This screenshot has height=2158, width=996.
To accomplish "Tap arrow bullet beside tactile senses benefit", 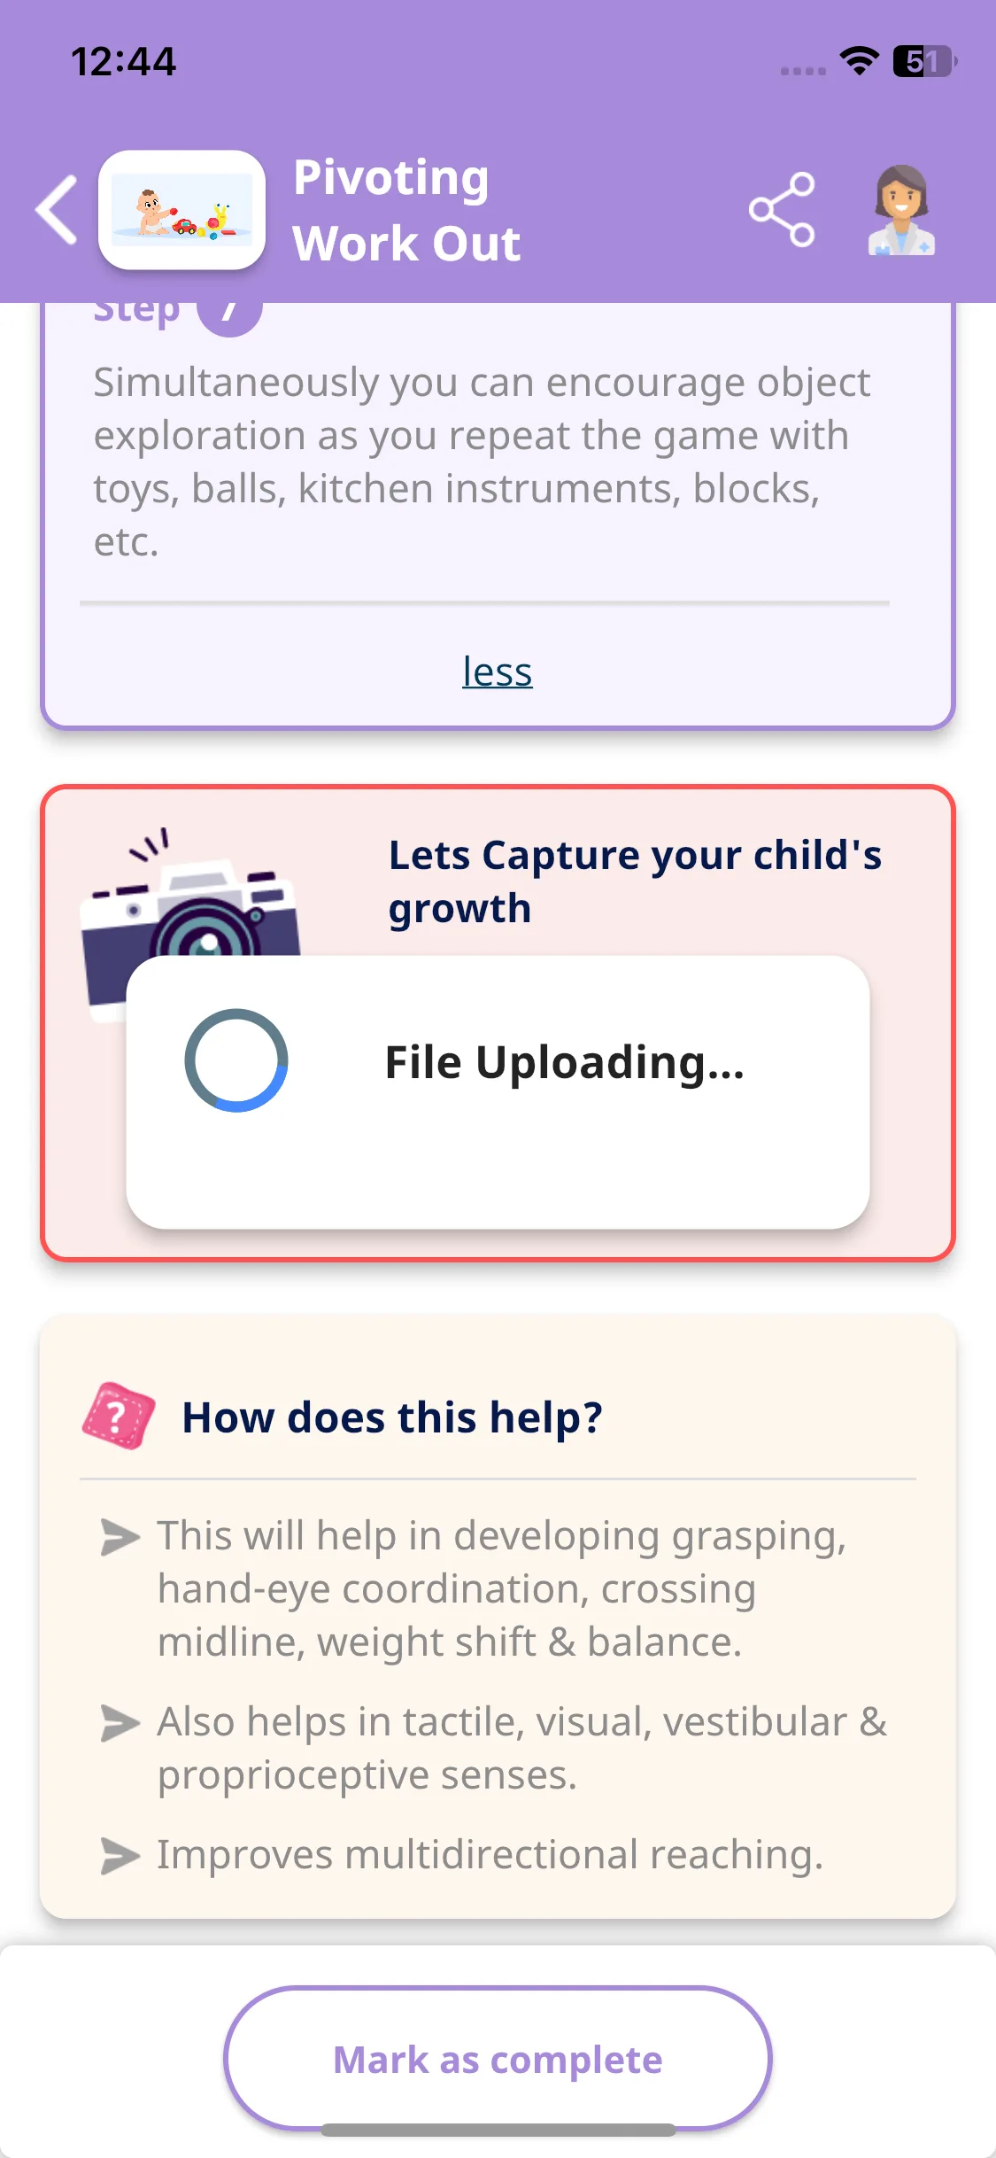I will pos(120,1723).
